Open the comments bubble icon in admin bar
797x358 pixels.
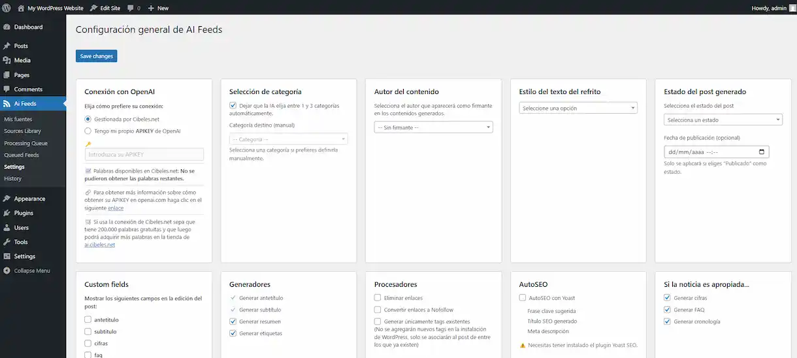(131, 8)
